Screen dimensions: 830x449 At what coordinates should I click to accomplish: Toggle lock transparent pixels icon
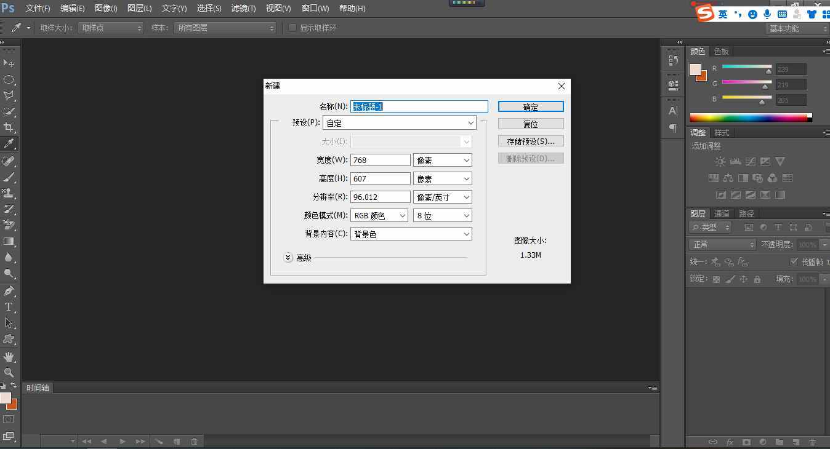coord(716,279)
